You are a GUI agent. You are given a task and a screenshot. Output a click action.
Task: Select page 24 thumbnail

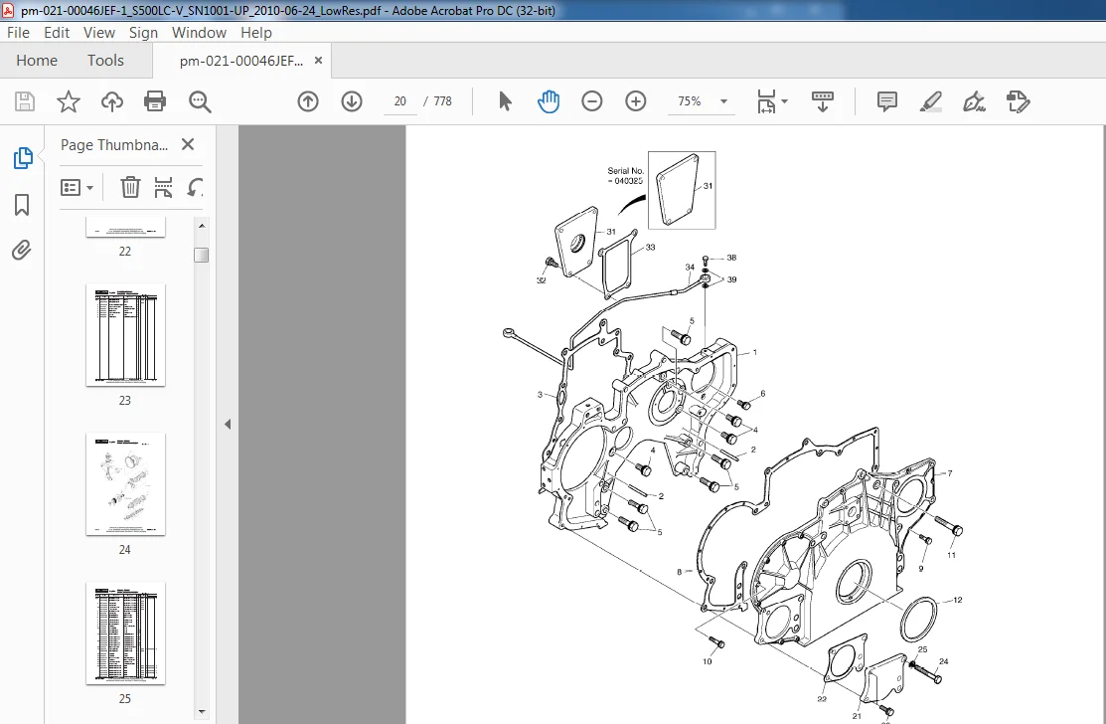pos(125,484)
